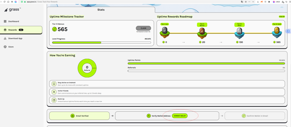Click the New badge next to Rewards
Viewport: 291px width, 127px height.
(21, 30)
